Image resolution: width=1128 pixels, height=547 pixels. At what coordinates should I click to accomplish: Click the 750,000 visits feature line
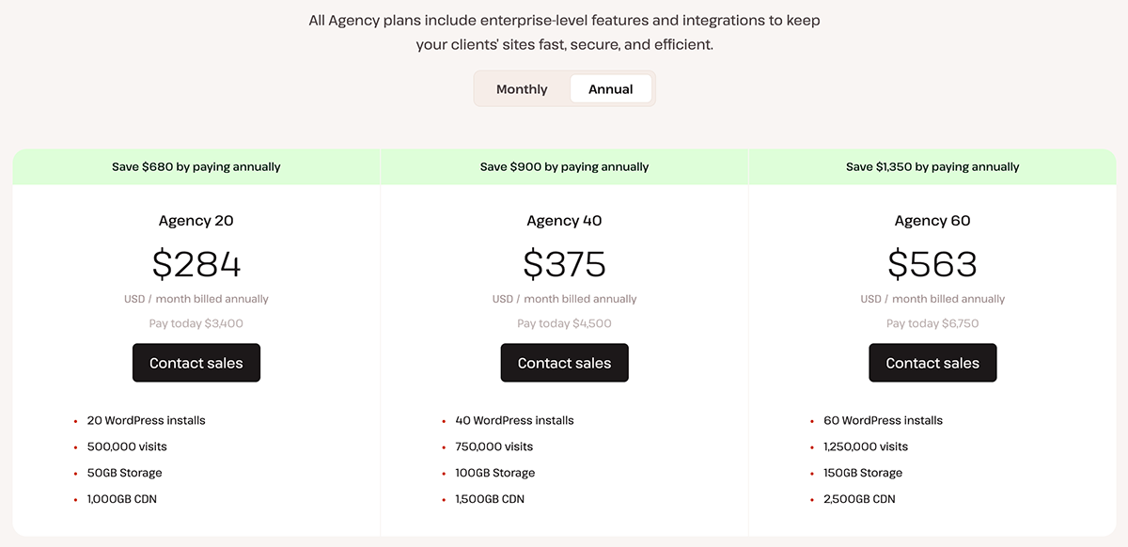click(x=493, y=446)
